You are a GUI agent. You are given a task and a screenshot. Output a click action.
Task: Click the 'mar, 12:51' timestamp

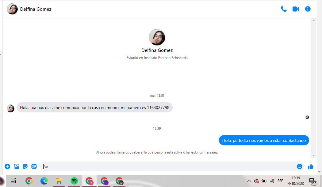point(157,96)
